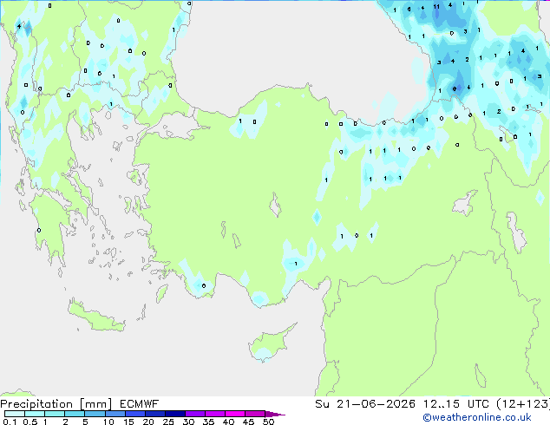Select the 35–40 mm legend color swatch

(x=214, y=414)
